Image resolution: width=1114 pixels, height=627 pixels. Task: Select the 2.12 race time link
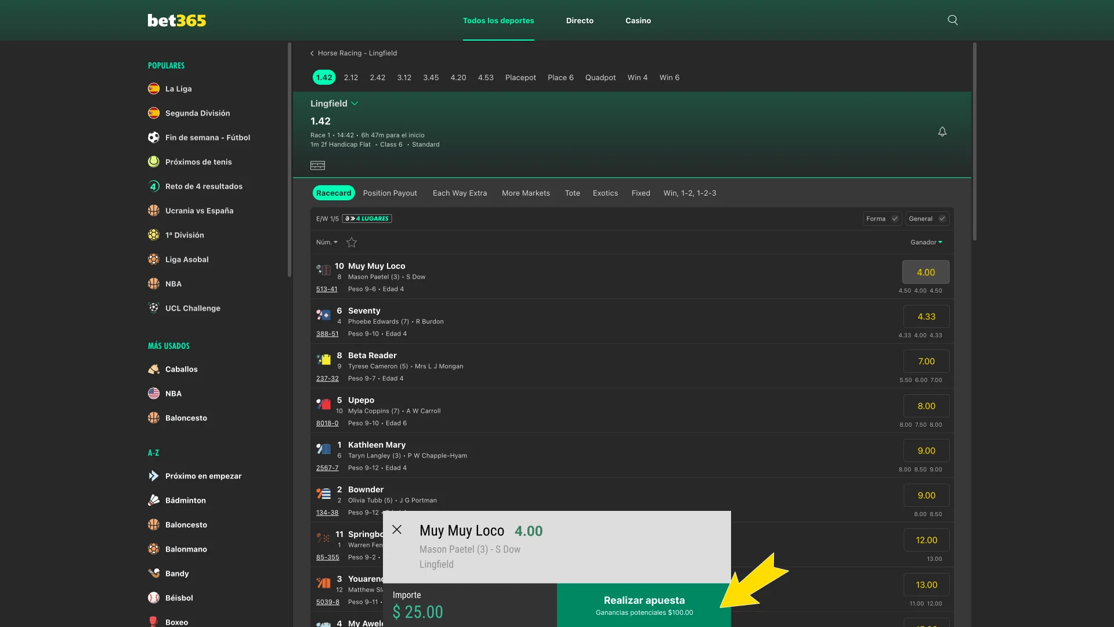pyautogui.click(x=351, y=77)
